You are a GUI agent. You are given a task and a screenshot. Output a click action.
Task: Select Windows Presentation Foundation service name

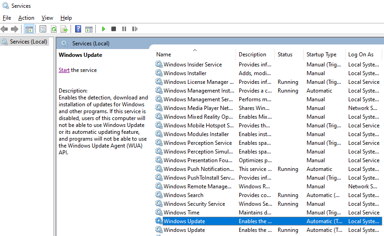click(x=198, y=160)
